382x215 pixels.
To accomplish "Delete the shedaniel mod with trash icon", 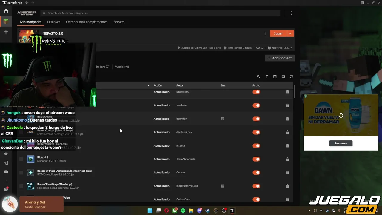I will coord(288,105).
